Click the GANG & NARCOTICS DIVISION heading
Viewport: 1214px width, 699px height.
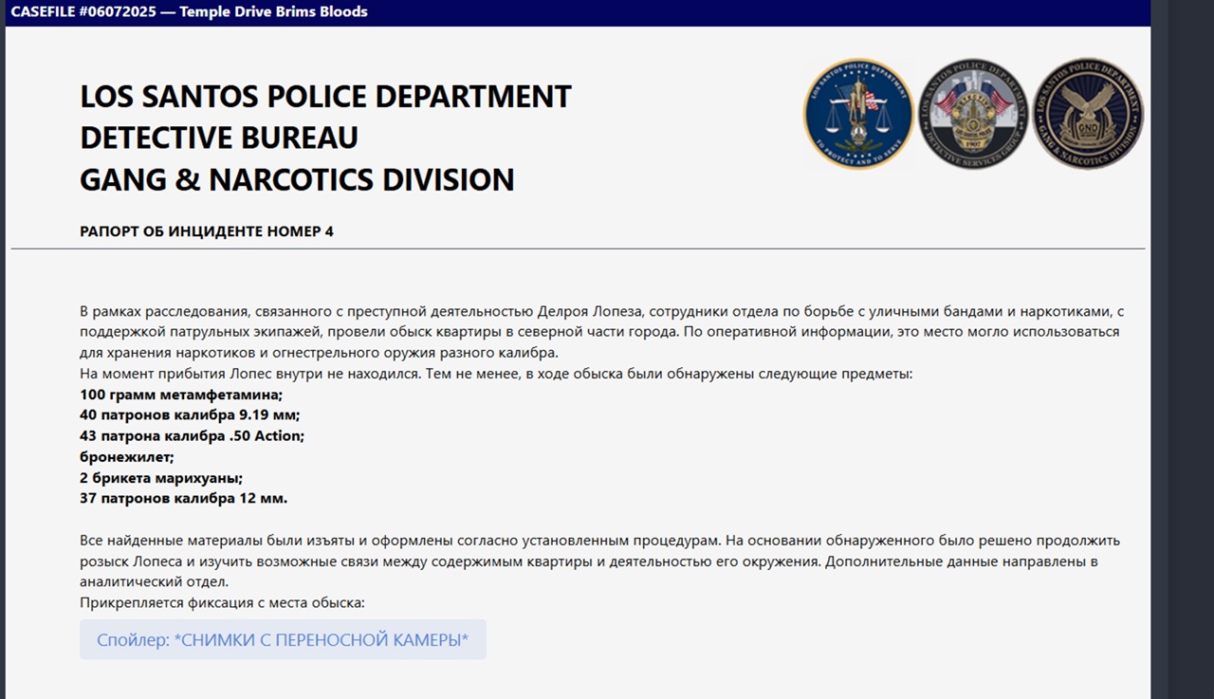tap(297, 179)
